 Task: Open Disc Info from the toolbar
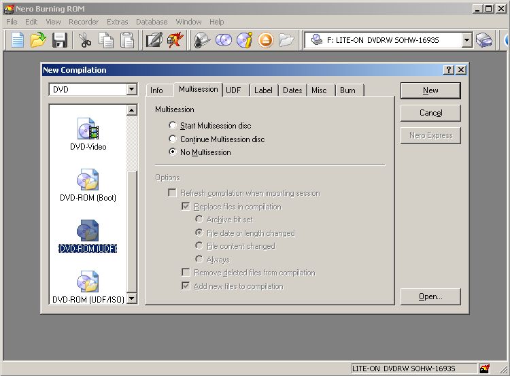click(244, 40)
